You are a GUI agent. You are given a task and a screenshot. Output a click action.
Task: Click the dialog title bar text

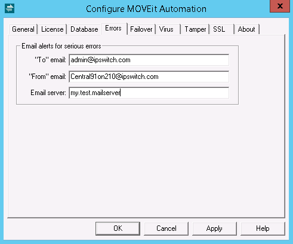point(146,9)
